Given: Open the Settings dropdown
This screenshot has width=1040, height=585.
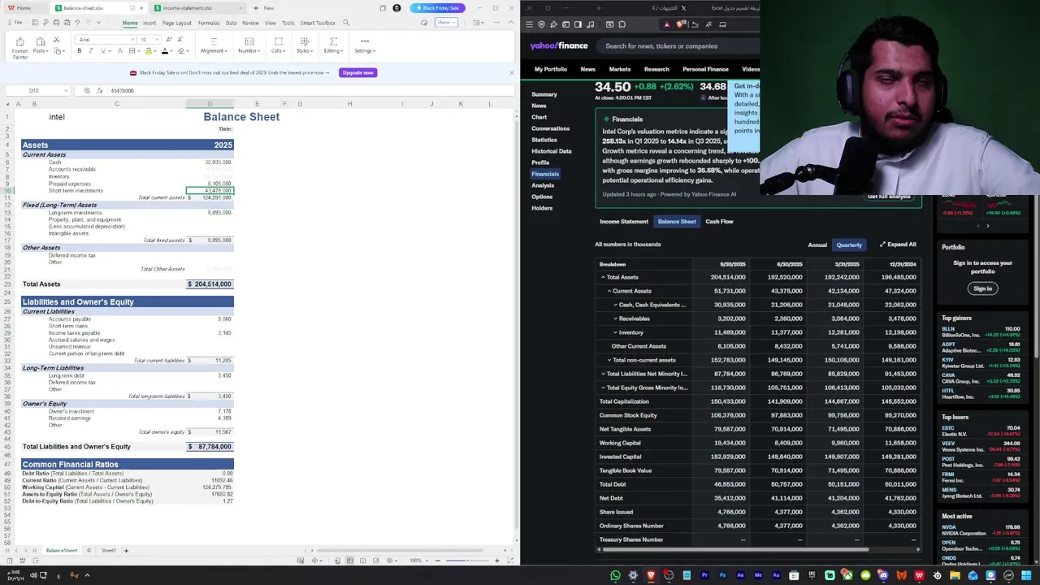Looking at the screenshot, I should click(x=365, y=45).
